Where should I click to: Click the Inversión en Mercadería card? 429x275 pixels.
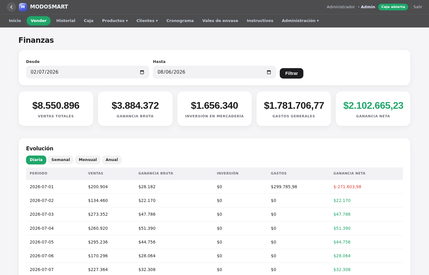pyautogui.click(x=214, y=109)
